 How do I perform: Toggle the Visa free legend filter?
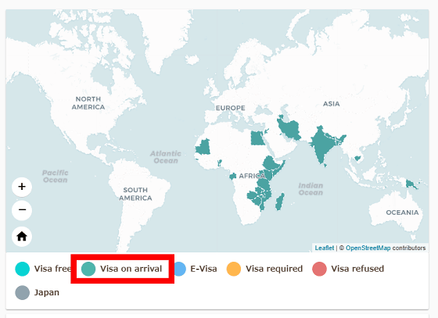[x=43, y=269]
